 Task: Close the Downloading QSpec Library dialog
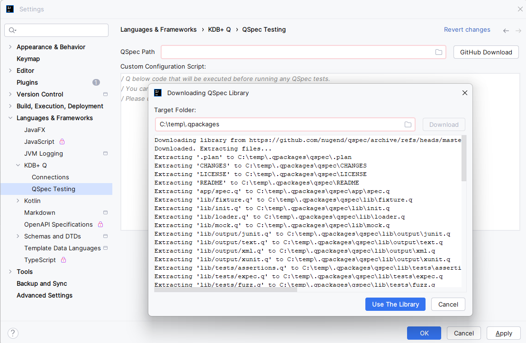464,93
